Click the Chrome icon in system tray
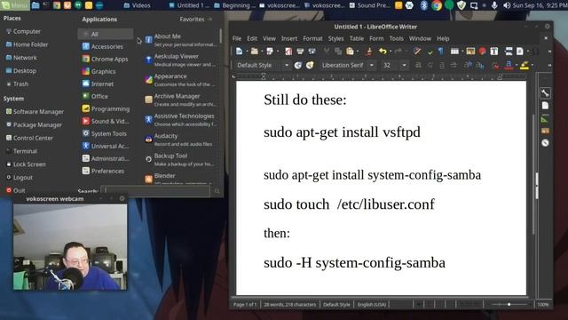This screenshot has height=320, width=568. pyautogui.click(x=437, y=5)
